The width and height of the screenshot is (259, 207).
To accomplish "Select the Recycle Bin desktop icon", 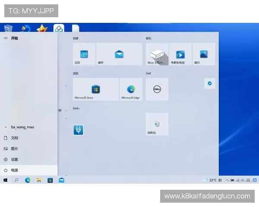I will (x=8, y=28).
